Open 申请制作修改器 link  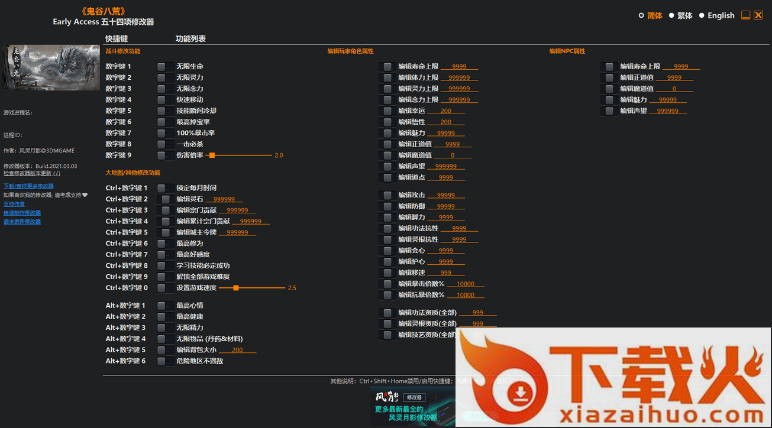pyautogui.click(x=22, y=213)
